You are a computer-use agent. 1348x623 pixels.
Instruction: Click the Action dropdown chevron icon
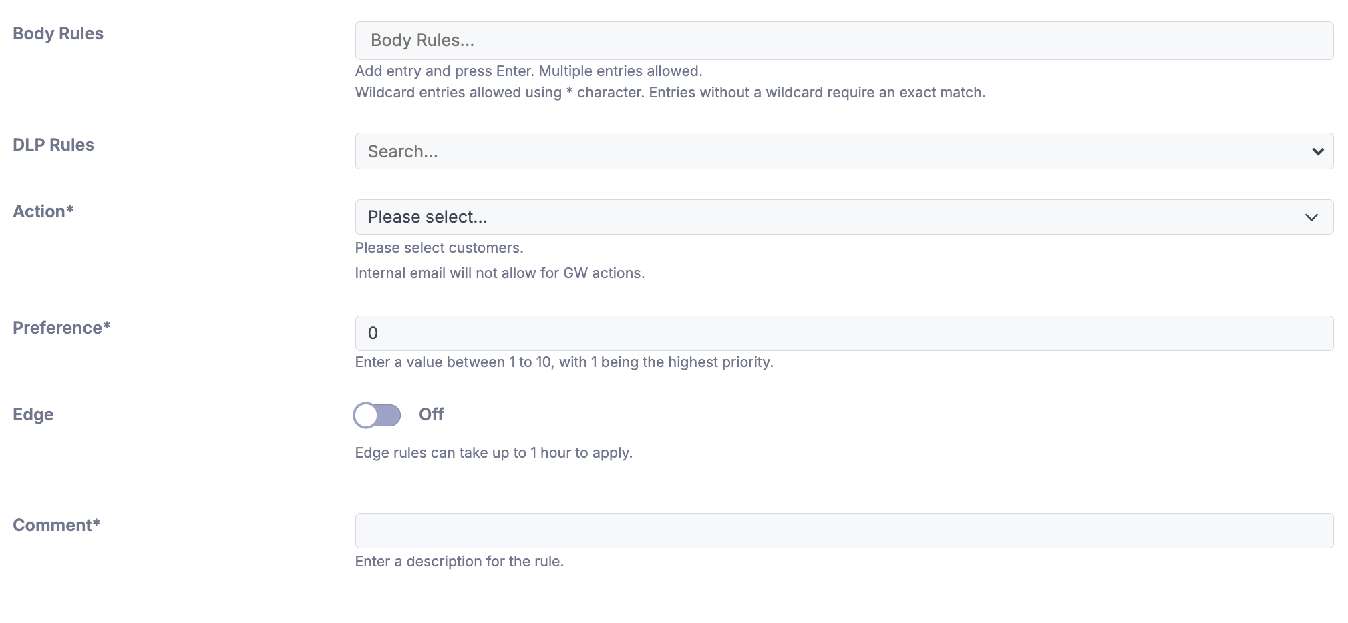(x=1311, y=217)
